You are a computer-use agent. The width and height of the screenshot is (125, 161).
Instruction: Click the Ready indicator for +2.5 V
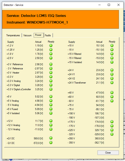tap(51, 58)
